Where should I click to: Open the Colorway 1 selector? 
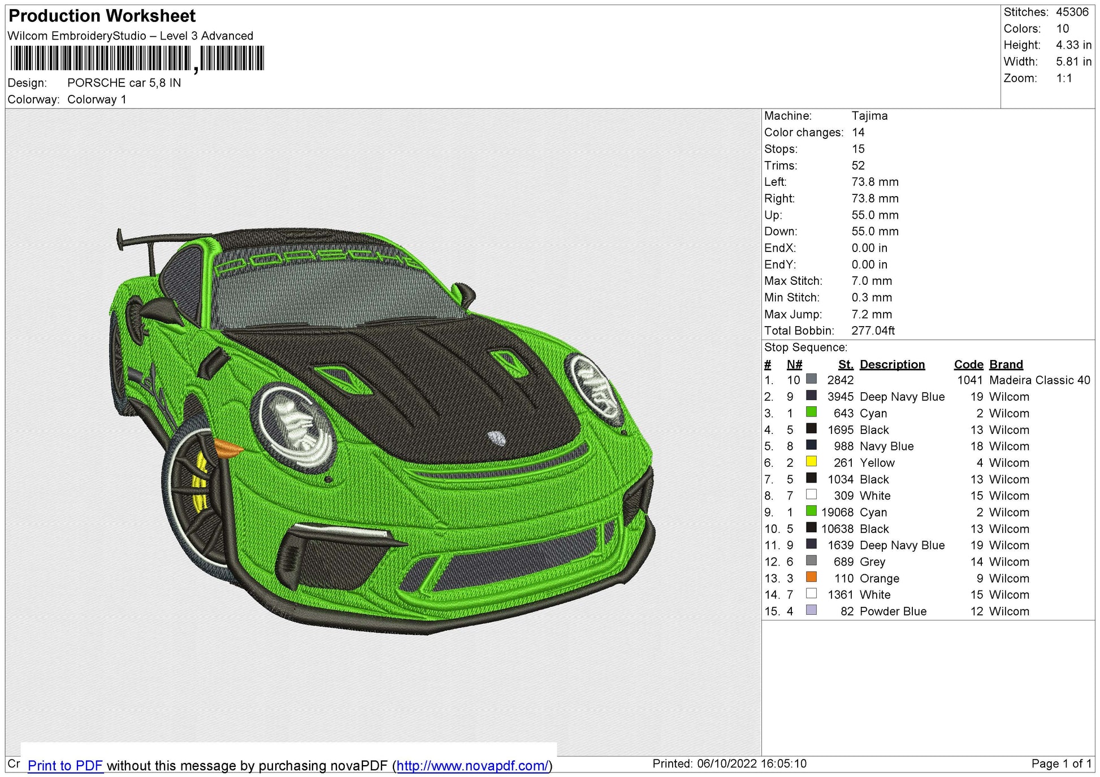(x=97, y=99)
